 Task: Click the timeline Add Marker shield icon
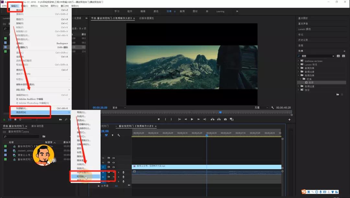coord(112,135)
